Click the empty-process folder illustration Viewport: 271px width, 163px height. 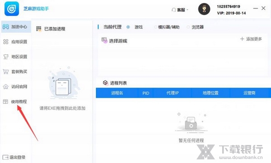click(191, 122)
